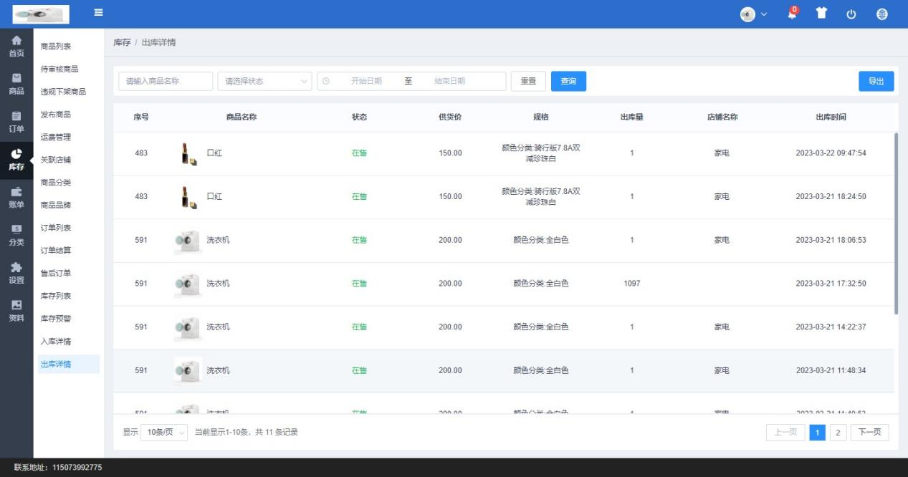Focus the 请输入商品名称 input field
Screen dimensions: 908x477
pos(166,81)
